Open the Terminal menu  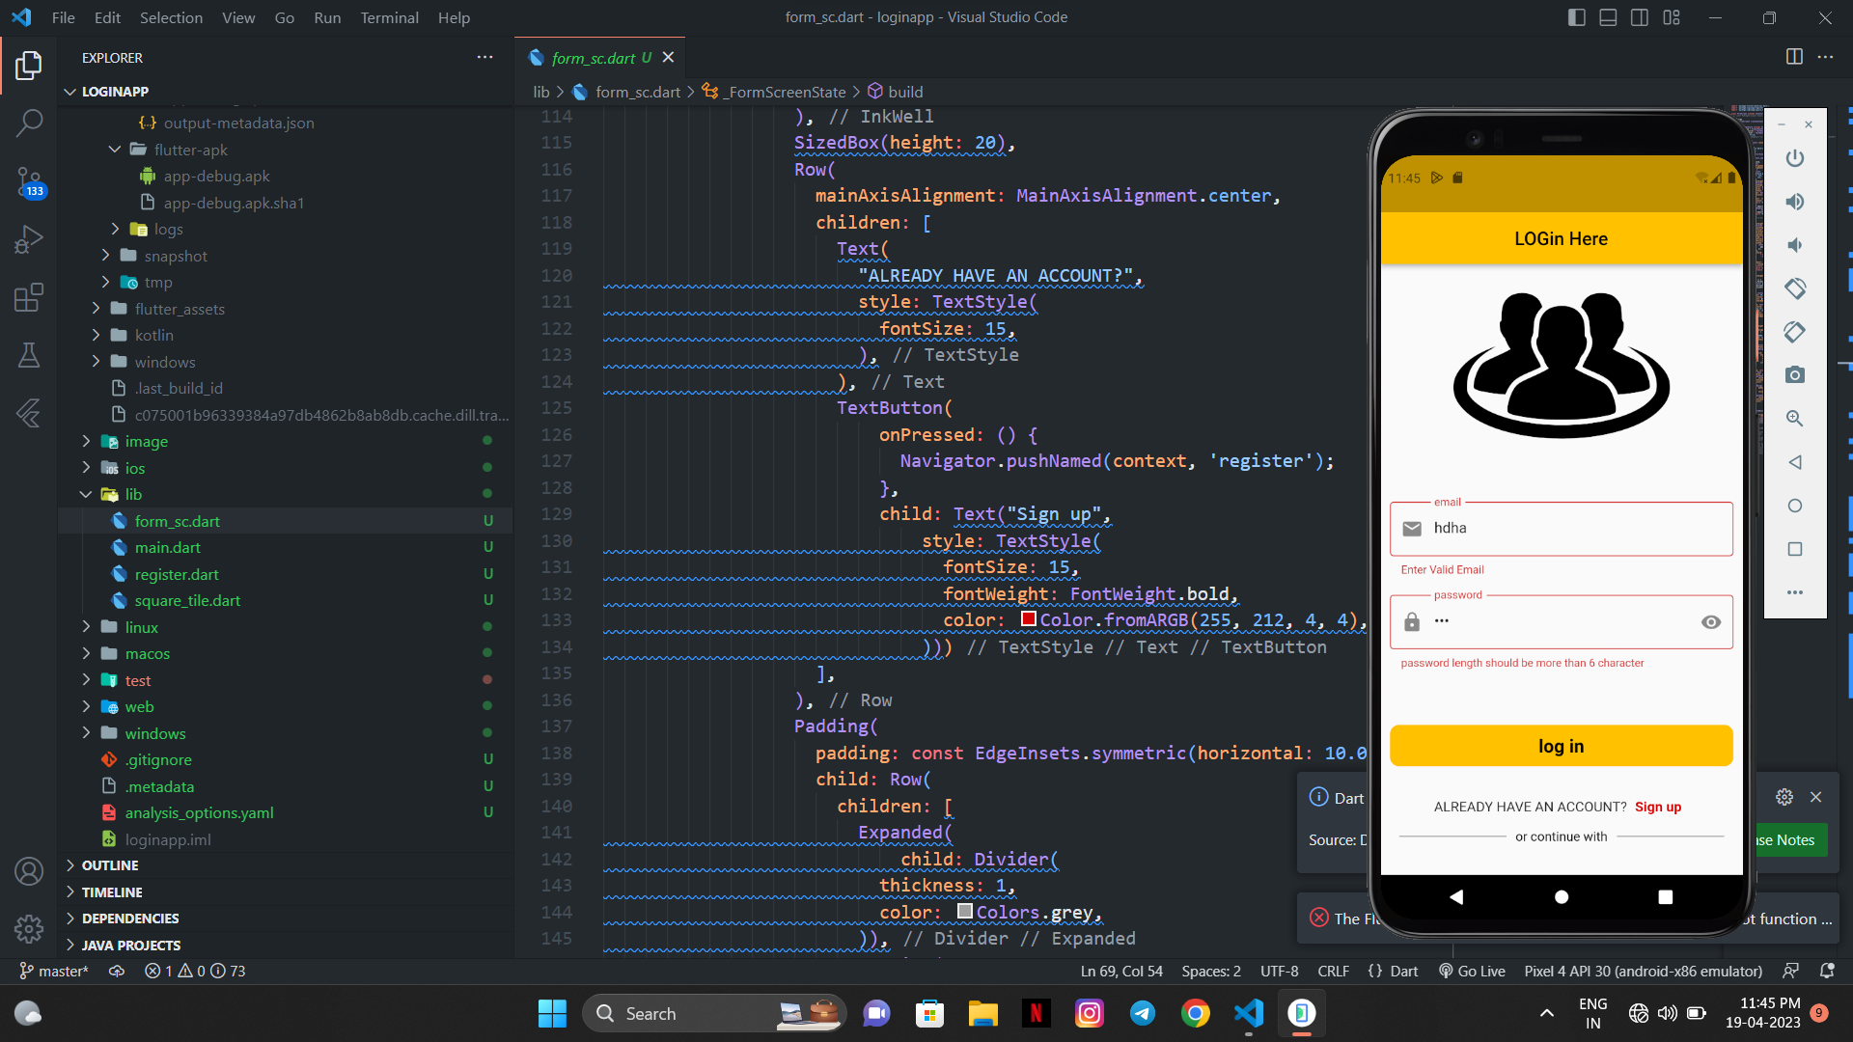coord(389,17)
